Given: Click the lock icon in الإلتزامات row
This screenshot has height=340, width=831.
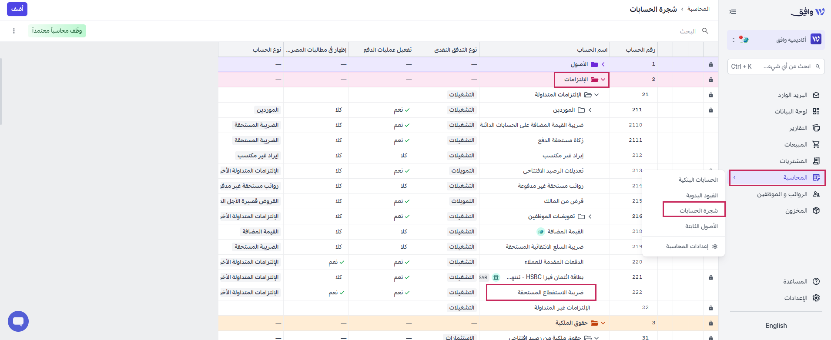Looking at the screenshot, I should 711,80.
